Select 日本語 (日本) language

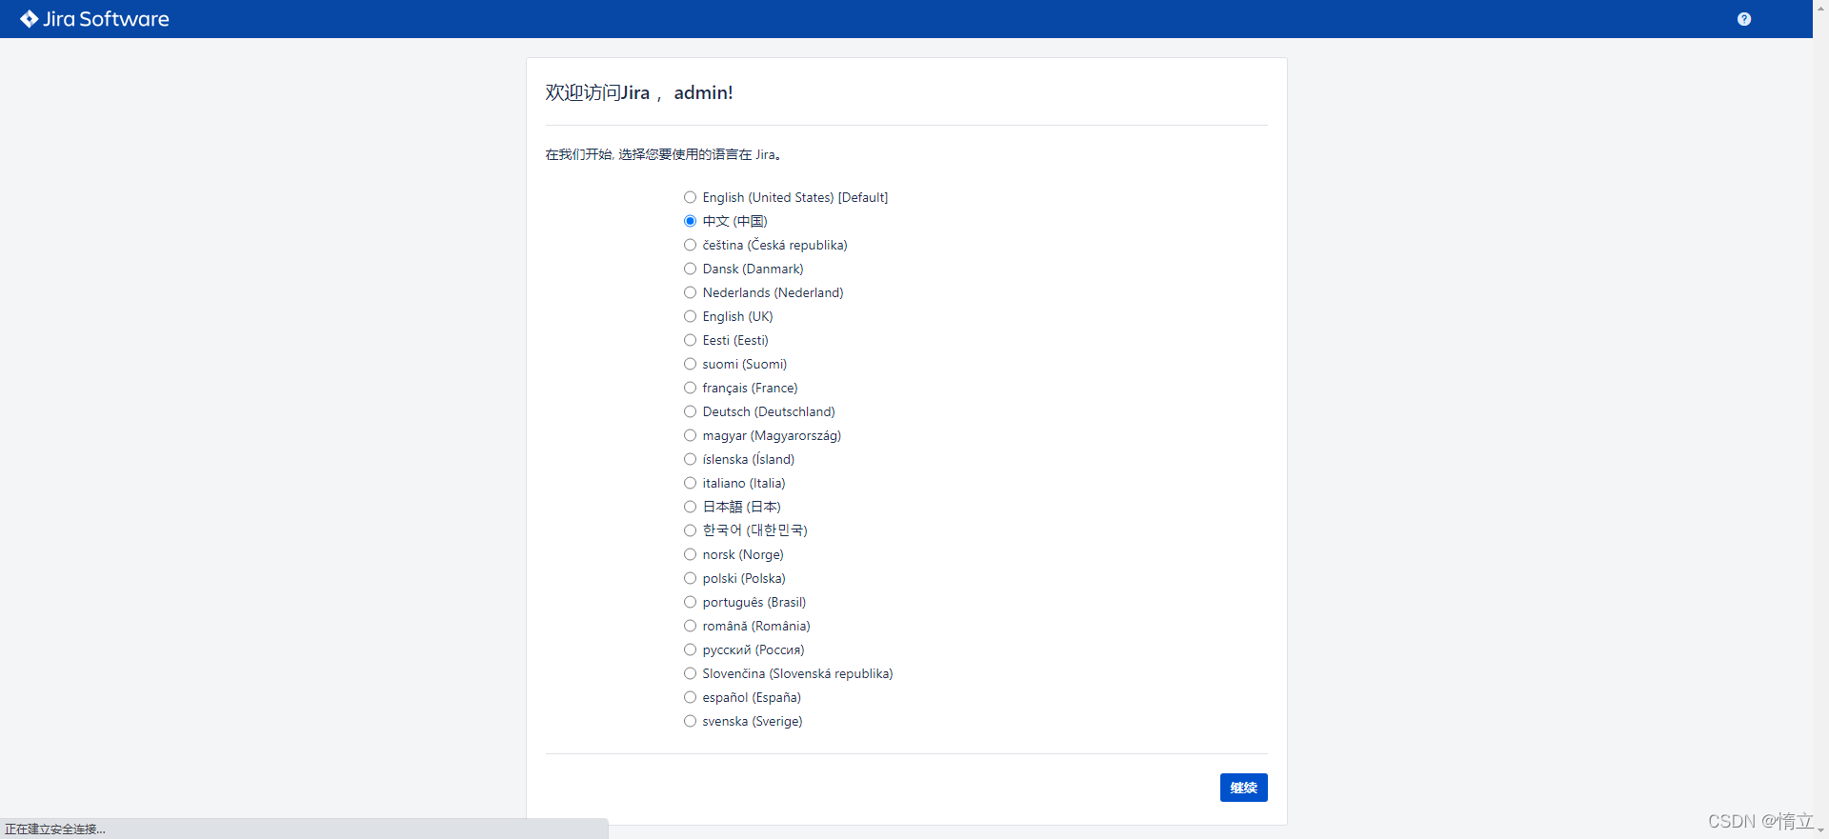(x=690, y=507)
